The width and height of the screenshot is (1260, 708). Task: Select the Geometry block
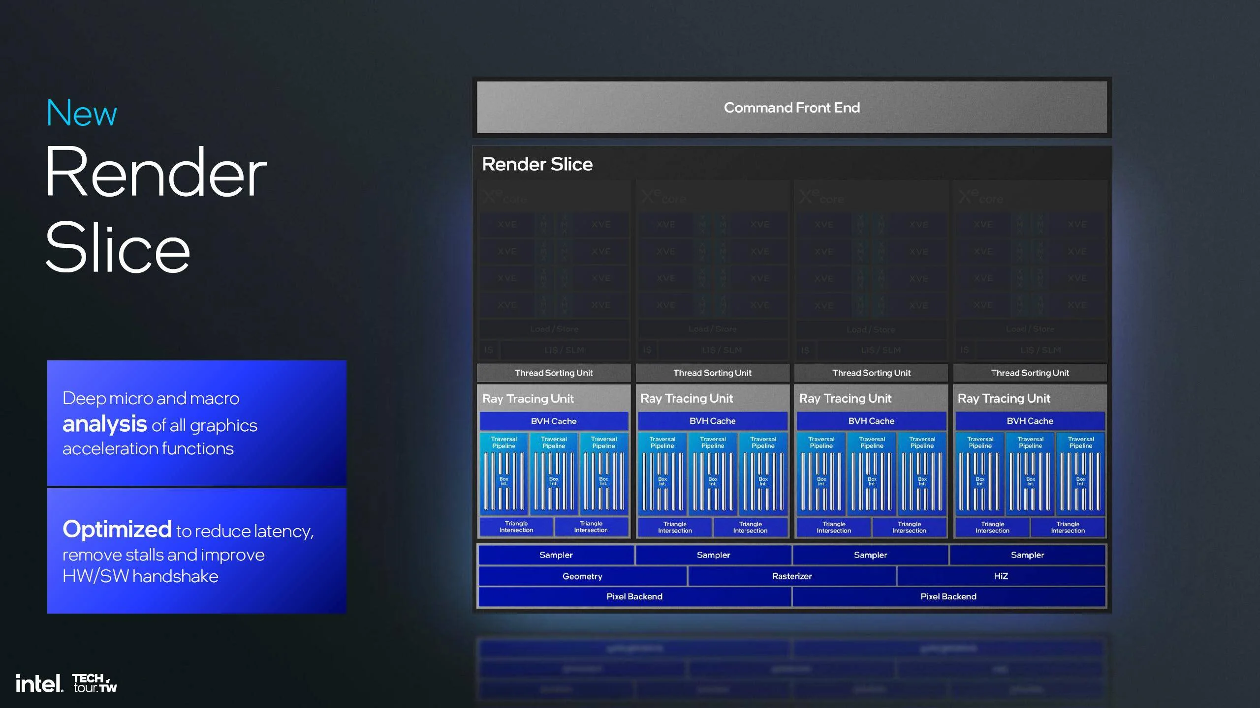(x=582, y=576)
